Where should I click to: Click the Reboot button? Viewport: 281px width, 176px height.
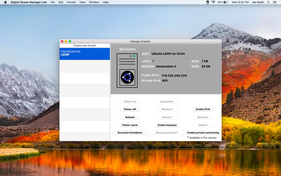point(130,117)
